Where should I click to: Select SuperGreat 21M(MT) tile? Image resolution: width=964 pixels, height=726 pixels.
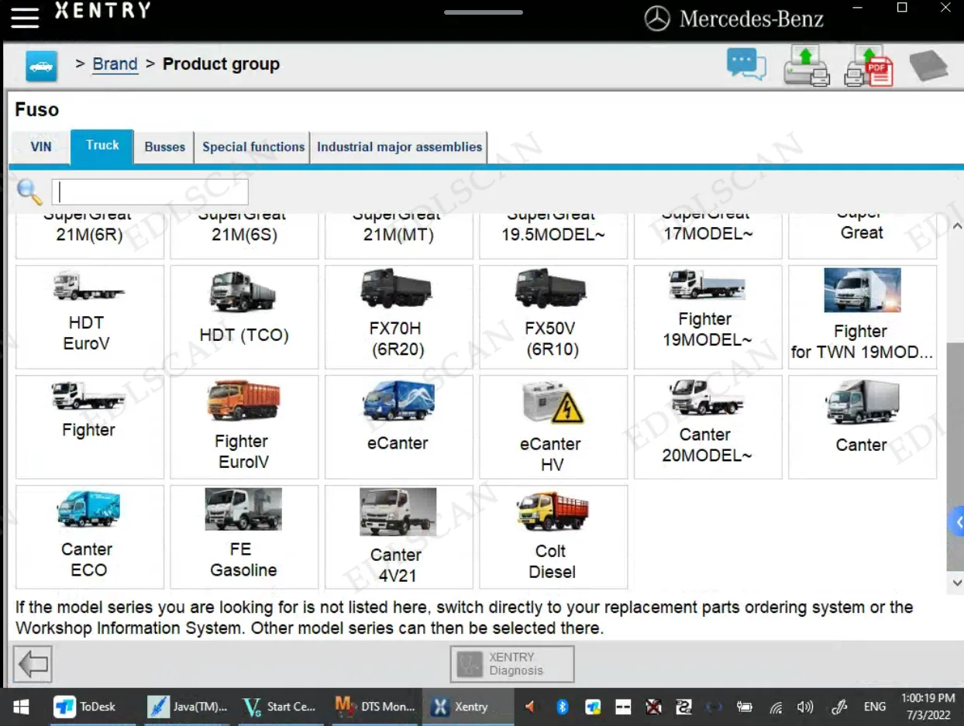(x=398, y=236)
